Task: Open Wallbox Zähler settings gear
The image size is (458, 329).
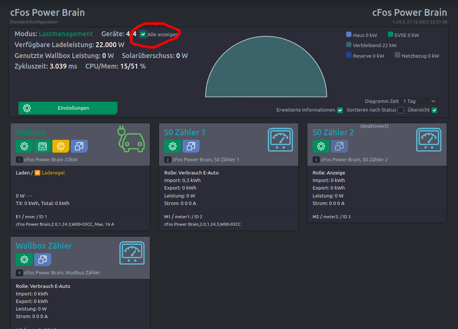Action: click(x=24, y=259)
